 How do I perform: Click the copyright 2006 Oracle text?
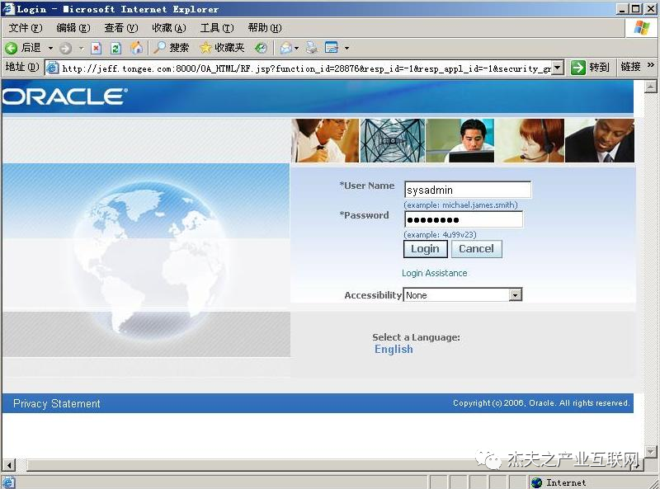click(x=541, y=403)
